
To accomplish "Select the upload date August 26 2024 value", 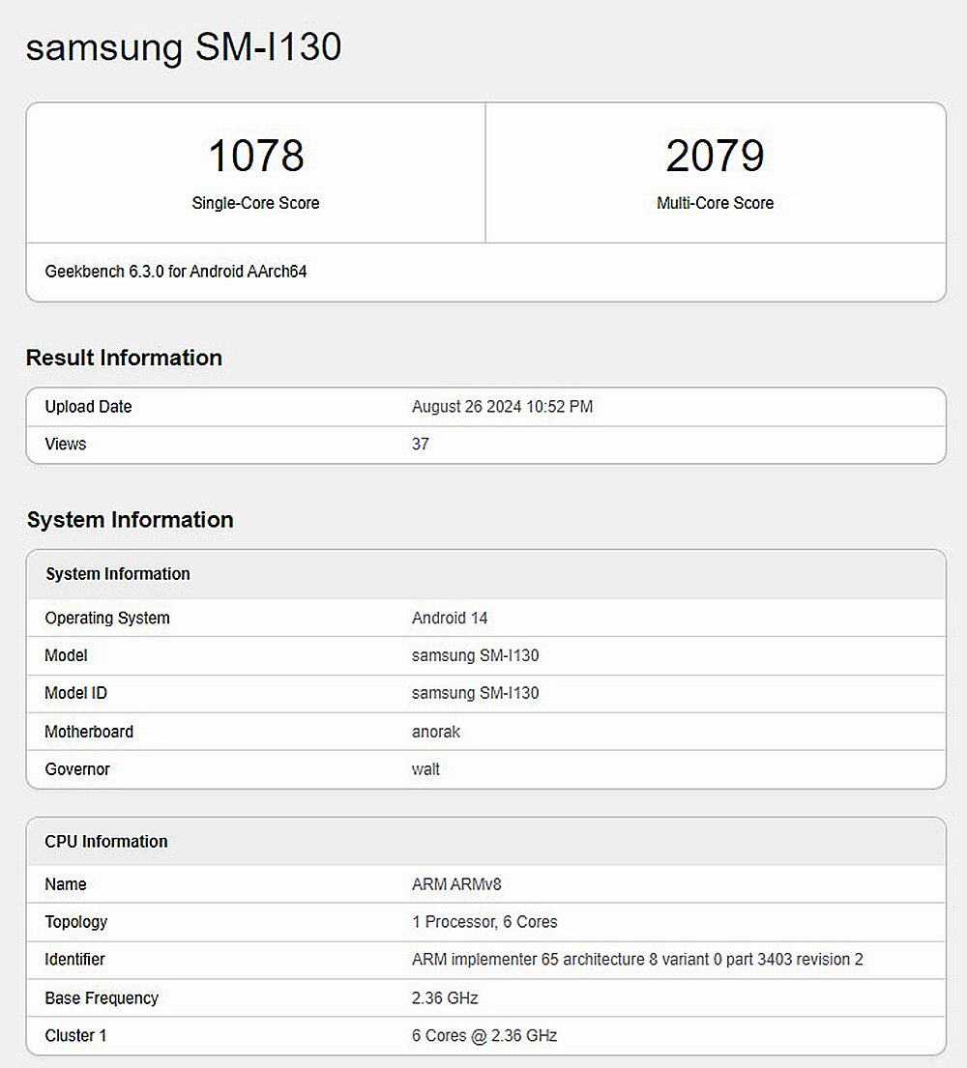I will point(502,407).
